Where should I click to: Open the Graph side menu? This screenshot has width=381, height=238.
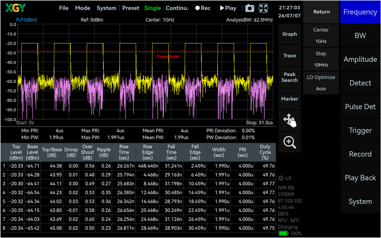(290, 34)
